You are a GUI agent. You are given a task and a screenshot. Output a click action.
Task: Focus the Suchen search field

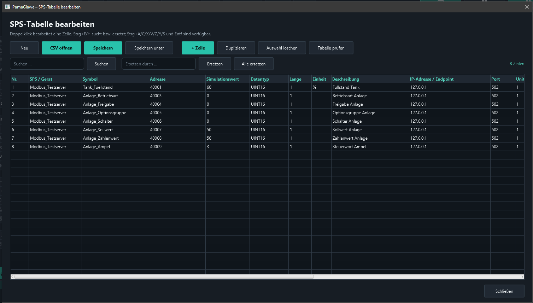[x=47, y=64]
